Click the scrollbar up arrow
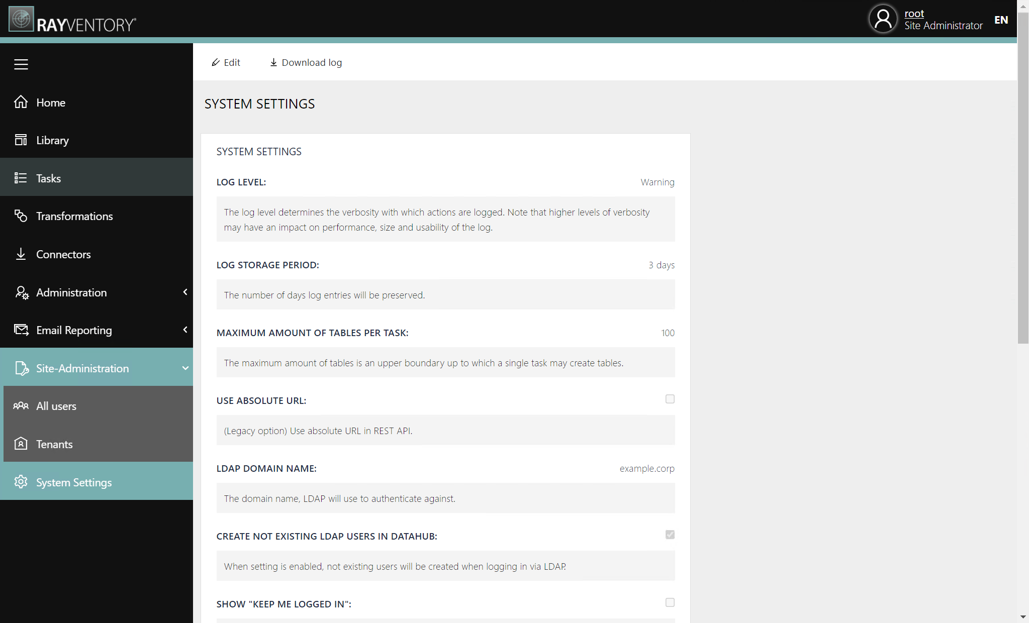The width and height of the screenshot is (1029, 623). (1023, 6)
